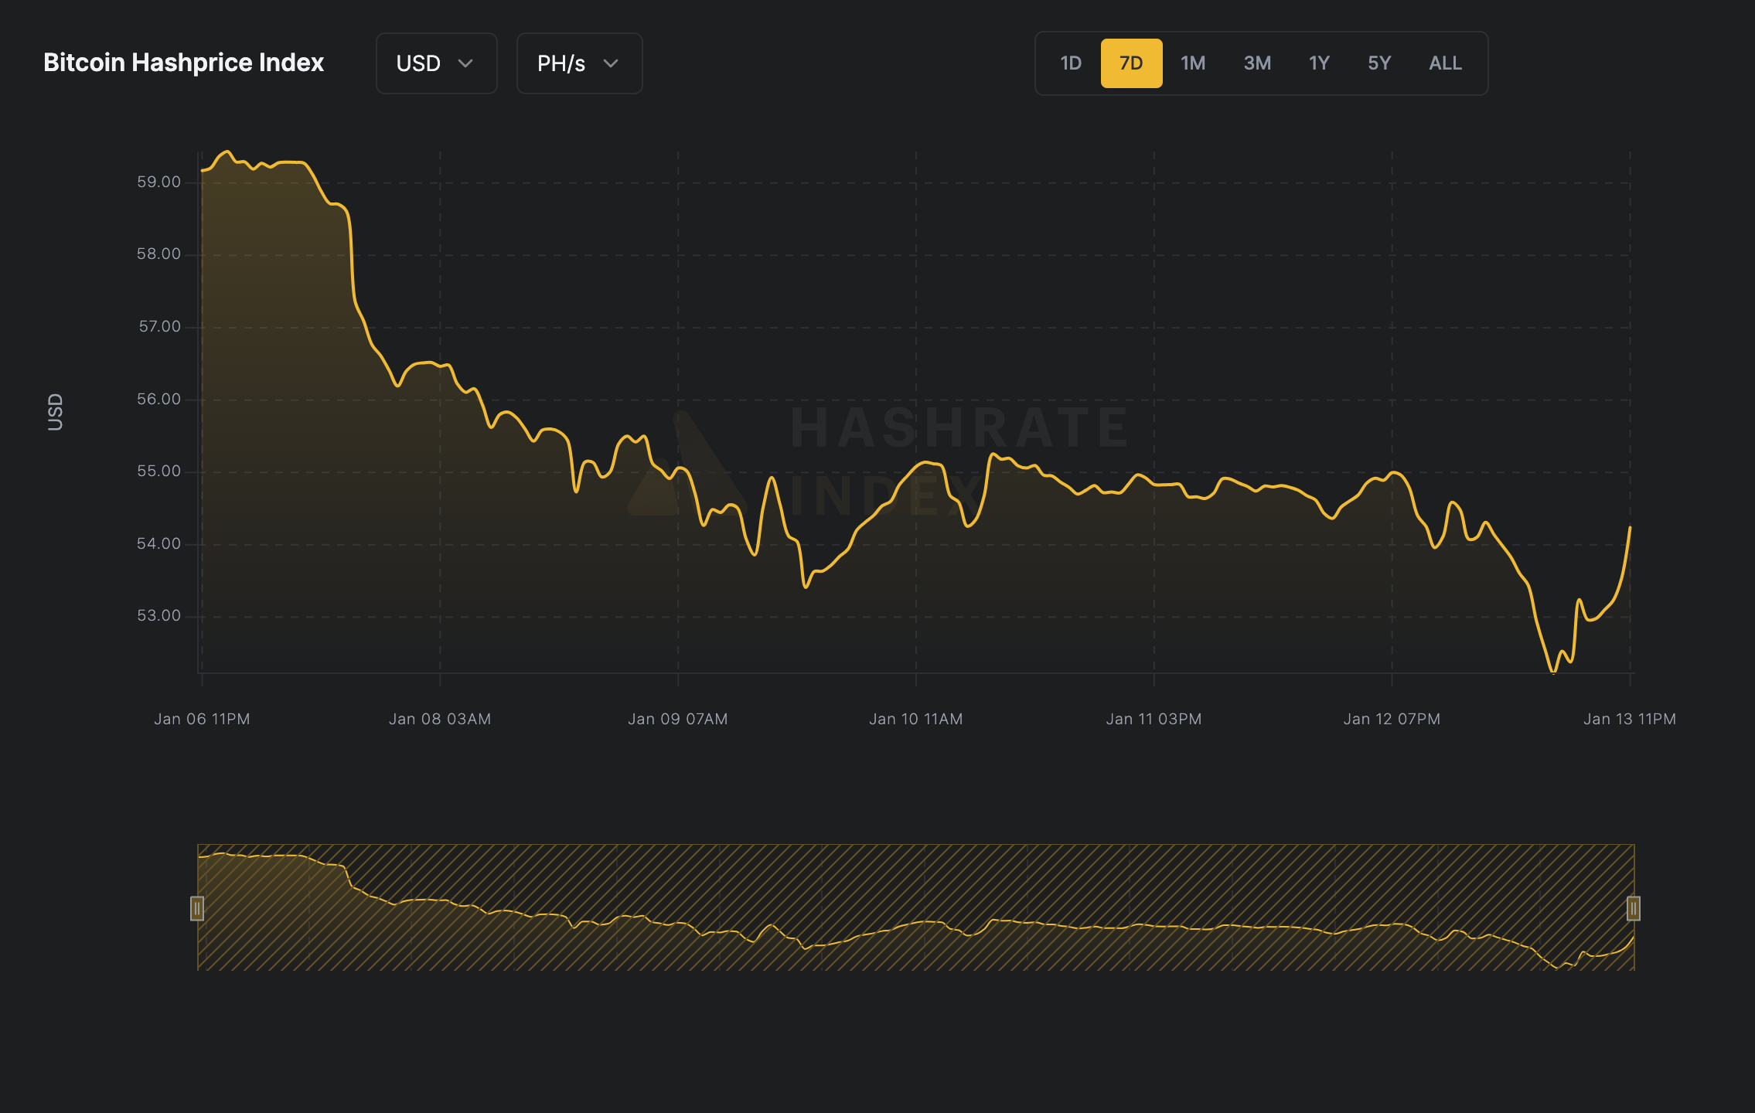Select the 7D time range

(x=1130, y=63)
